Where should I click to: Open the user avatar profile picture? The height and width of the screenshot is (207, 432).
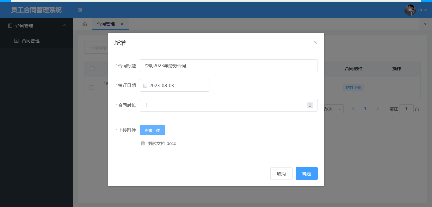(x=410, y=10)
